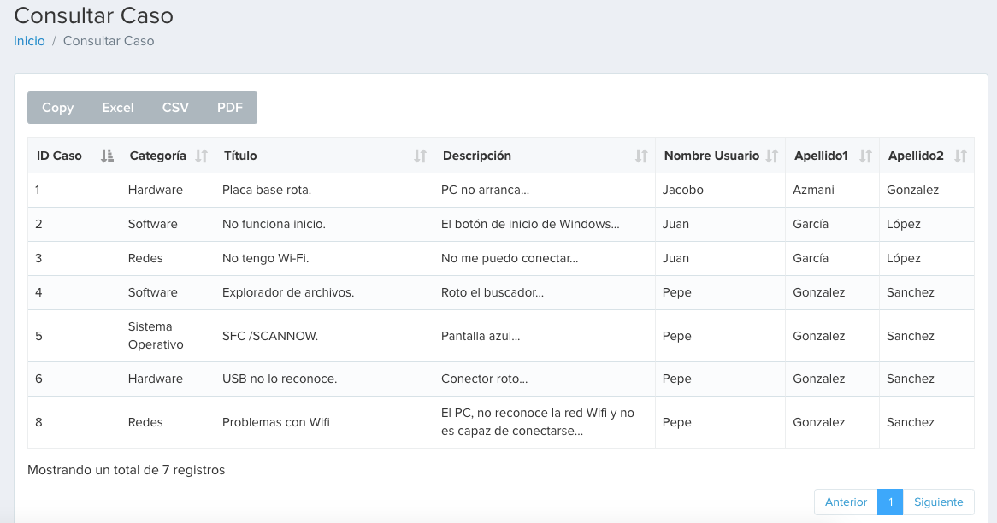Go to the next page with Siguiente
This screenshot has width=997, height=523.
pos(938,502)
